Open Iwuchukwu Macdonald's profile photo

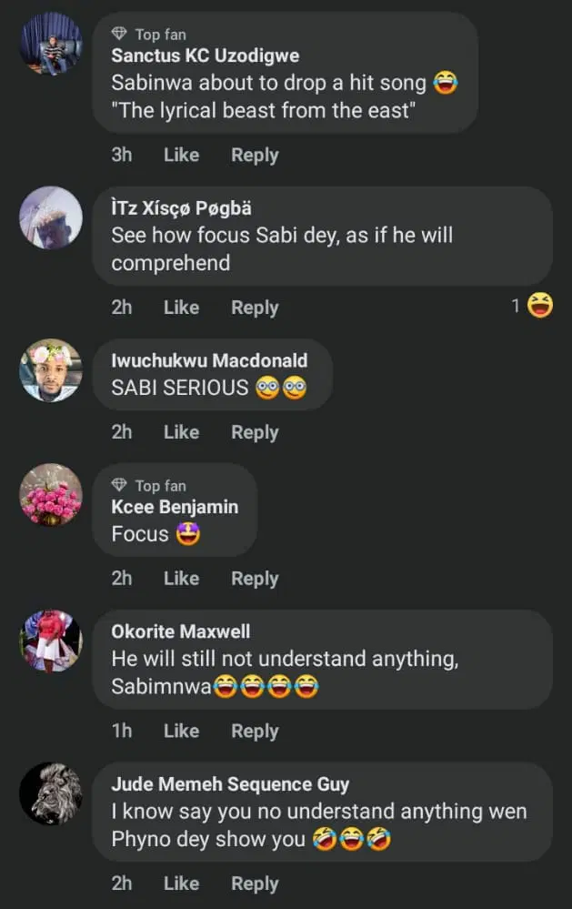51,370
